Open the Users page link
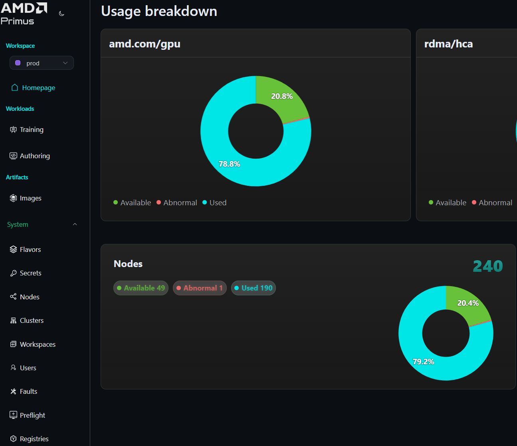The width and height of the screenshot is (517, 446). tap(28, 367)
